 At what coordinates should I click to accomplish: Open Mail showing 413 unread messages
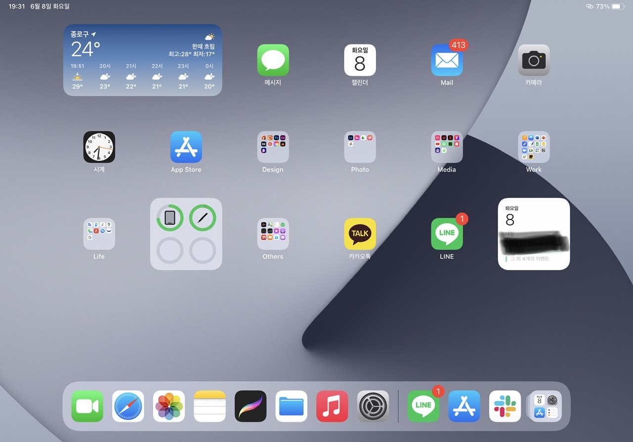447,60
